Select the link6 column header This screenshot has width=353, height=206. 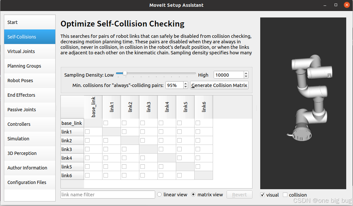click(204, 107)
